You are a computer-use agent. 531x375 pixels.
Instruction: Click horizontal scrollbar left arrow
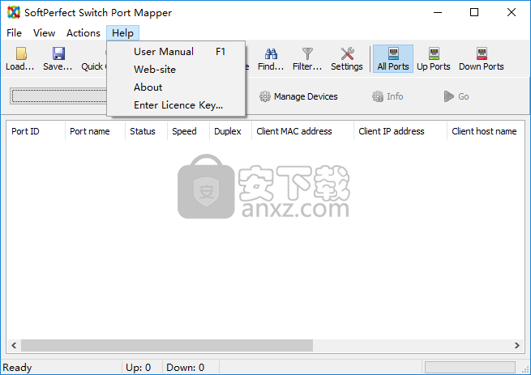tap(14, 346)
